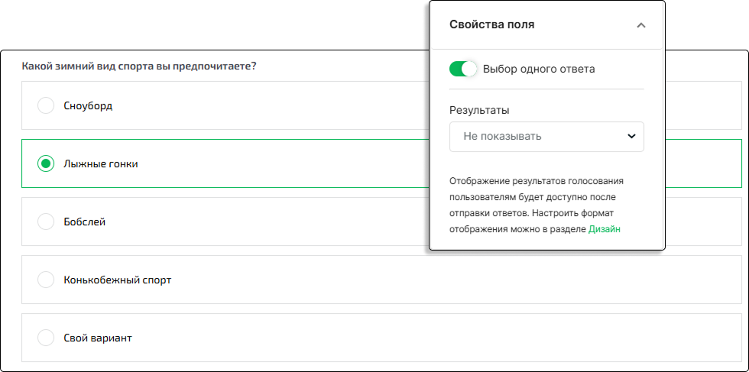Click the Результаты field label

point(479,110)
